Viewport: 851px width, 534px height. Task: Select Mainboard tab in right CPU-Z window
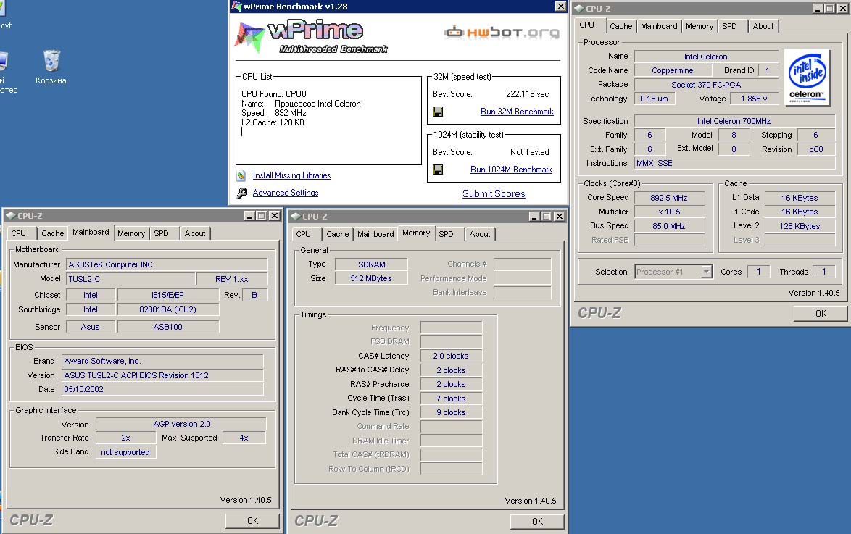coord(659,26)
